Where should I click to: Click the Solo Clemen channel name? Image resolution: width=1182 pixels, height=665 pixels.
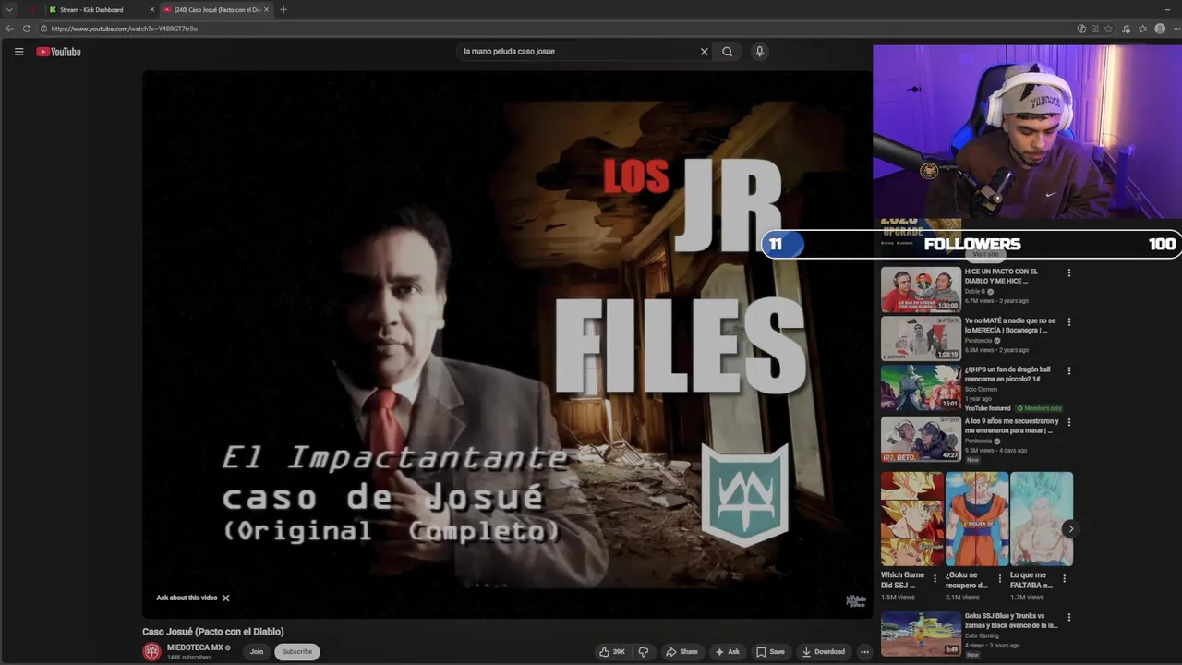(981, 389)
